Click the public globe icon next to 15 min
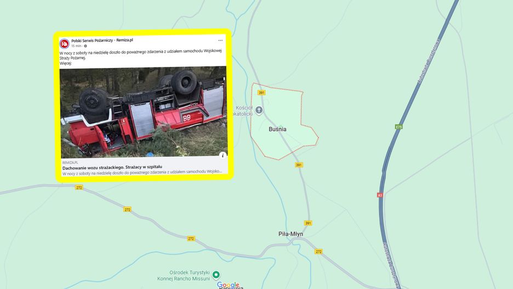Screen dimensions: 513x289 tap(86, 46)
